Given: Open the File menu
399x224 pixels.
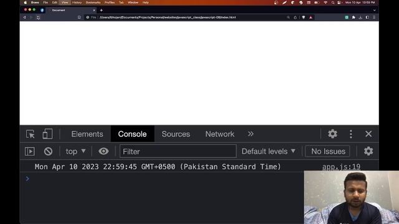Looking at the screenshot, I should click(x=46, y=2).
